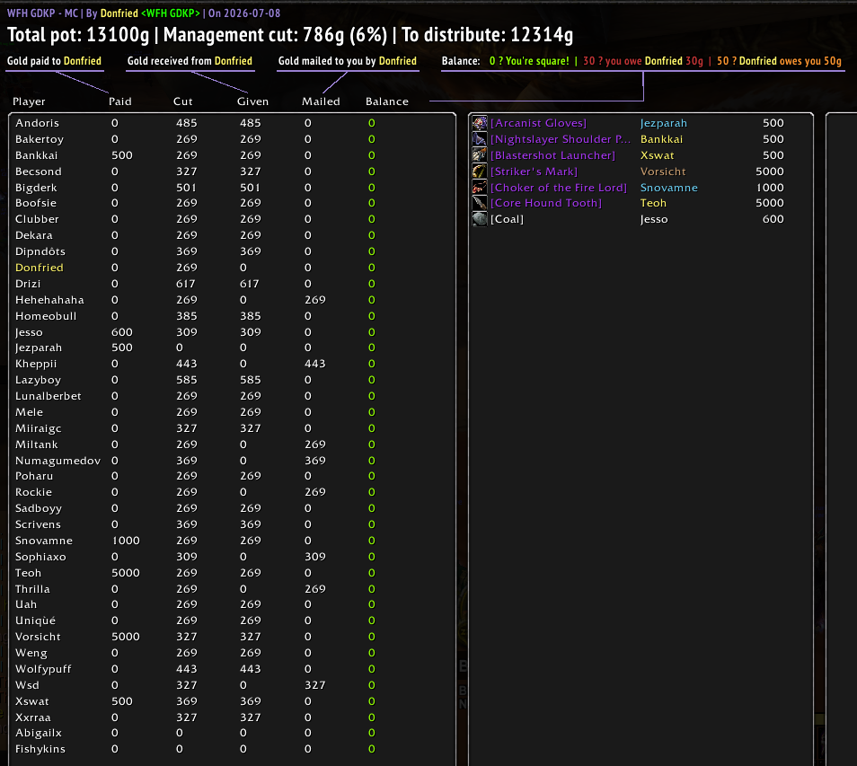
Task: Click buyer Snovamne in the loot list
Action: click(669, 188)
